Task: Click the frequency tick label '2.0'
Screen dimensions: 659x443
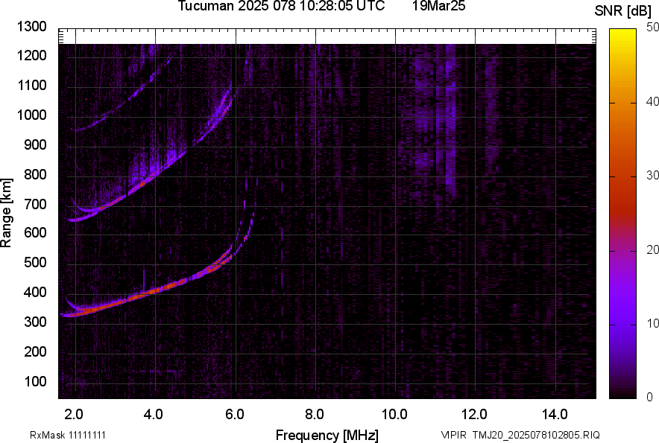Action: [74, 415]
